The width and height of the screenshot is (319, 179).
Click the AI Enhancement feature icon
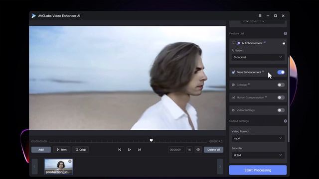click(x=238, y=43)
